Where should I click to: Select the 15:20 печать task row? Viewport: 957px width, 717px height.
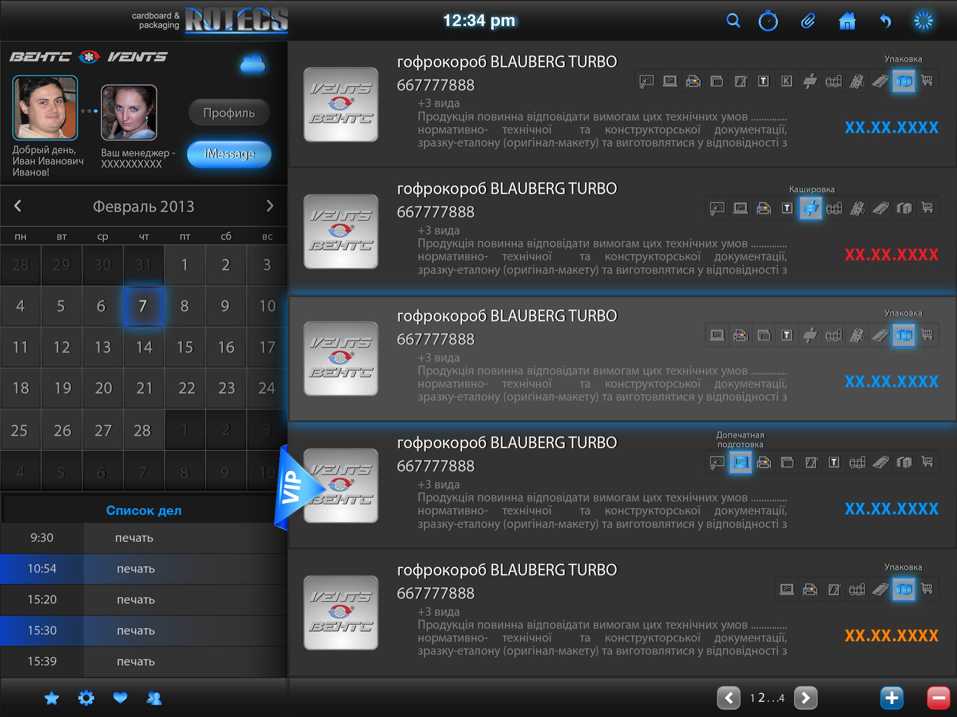pos(144,600)
